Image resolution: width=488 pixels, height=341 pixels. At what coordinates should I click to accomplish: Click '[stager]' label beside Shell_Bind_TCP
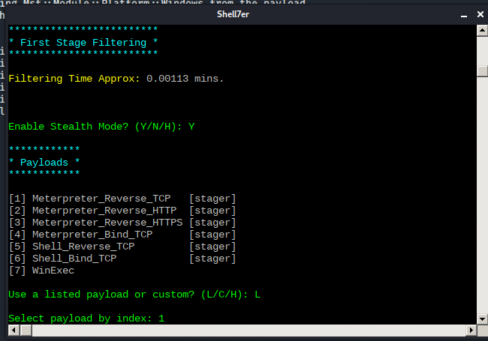[x=212, y=259]
